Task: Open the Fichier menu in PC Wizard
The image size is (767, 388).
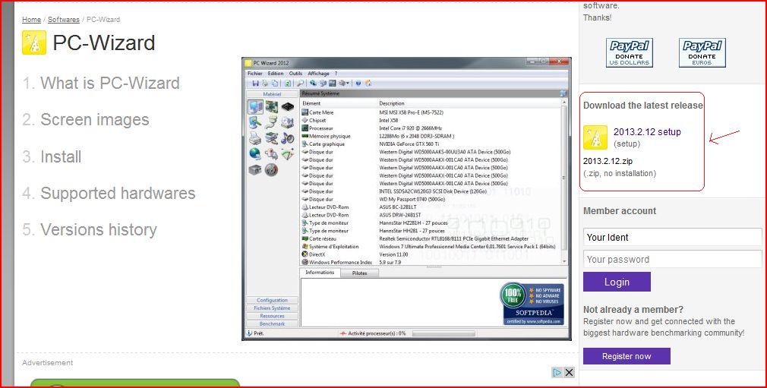Action: coord(254,74)
